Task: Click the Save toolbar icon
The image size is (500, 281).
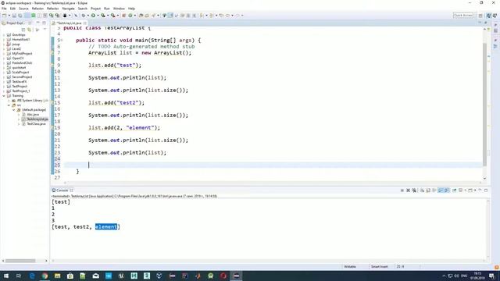Action: [14, 16]
